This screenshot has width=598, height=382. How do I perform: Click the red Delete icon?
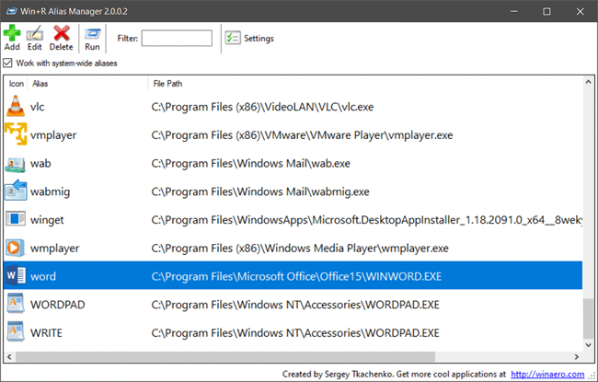tap(62, 33)
